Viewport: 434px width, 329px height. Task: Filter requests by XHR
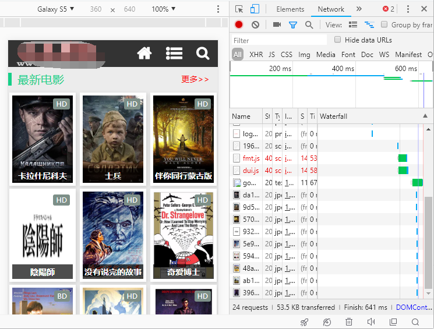pos(256,55)
